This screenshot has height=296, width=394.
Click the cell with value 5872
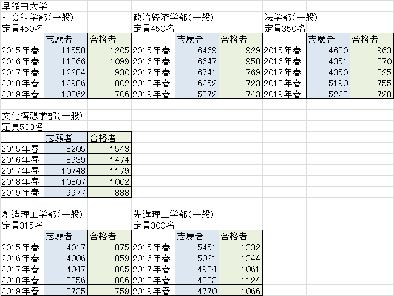[x=197, y=94]
